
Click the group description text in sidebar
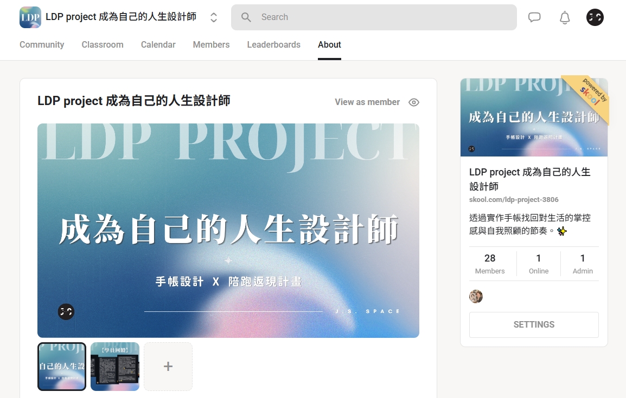[530, 224]
